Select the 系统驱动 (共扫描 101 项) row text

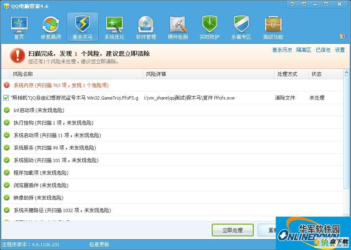click(x=56, y=160)
